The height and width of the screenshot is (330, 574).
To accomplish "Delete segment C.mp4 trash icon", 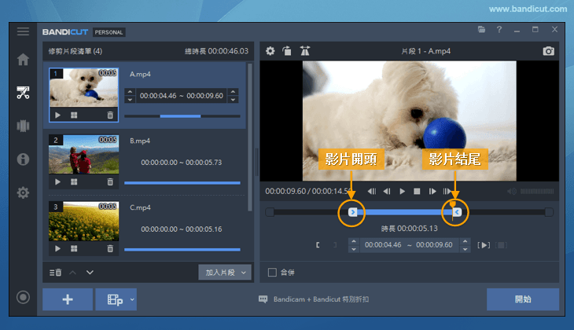I will click(110, 248).
